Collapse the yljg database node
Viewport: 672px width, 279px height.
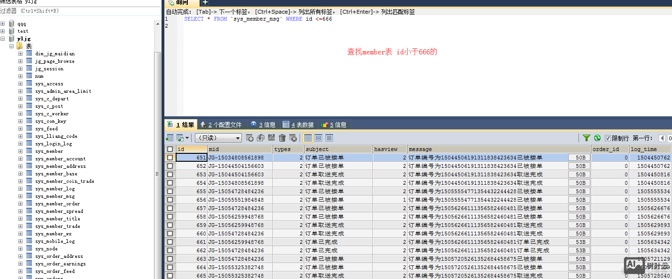click(x=4, y=38)
